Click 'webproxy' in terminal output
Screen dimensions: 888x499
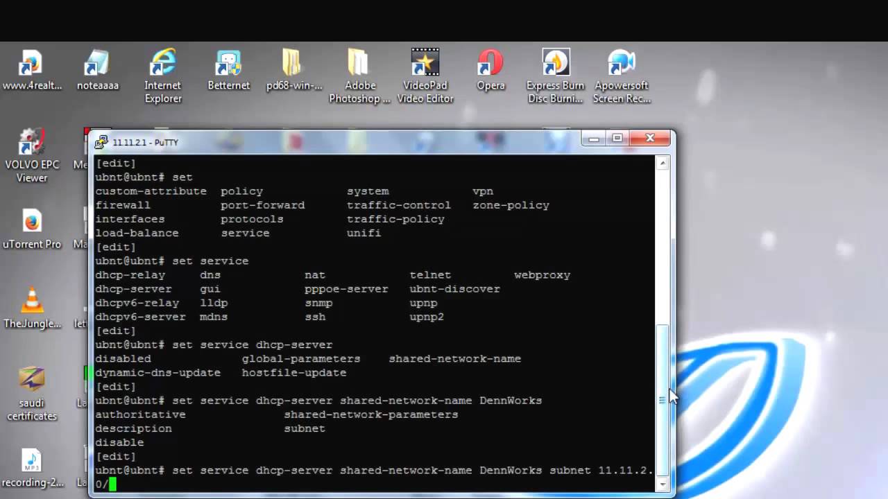(x=542, y=275)
